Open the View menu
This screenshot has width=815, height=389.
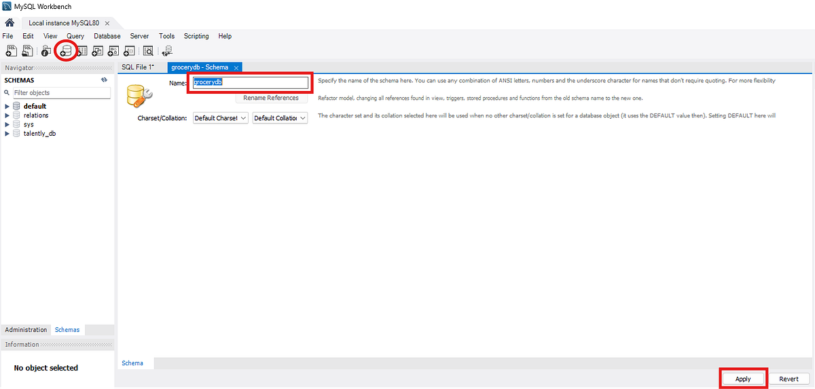click(x=50, y=36)
